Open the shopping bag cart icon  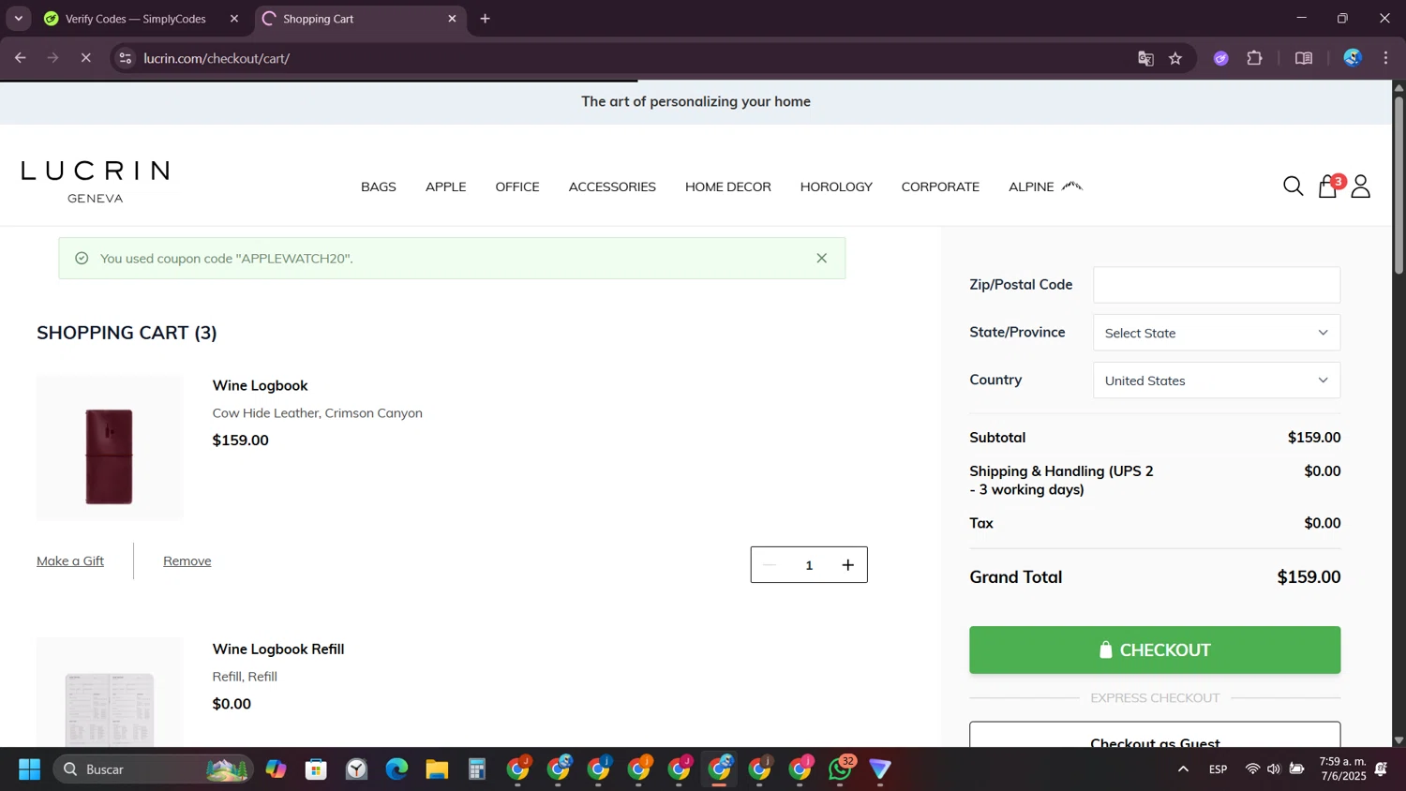point(1327,187)
